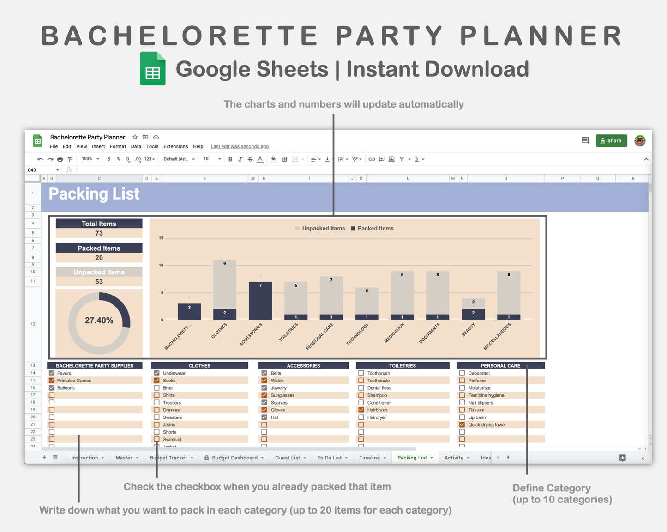Viewport: 667px width, 532px height.
Task: Click the paint format tool
Action: (x=70, y=159)
